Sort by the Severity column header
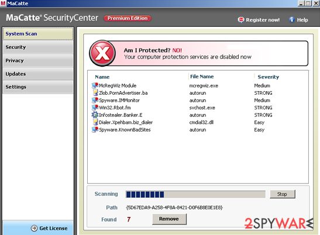 point(268,77)
